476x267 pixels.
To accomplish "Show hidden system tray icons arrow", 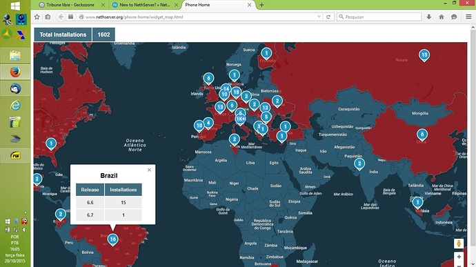I will (x=26, y=212).
